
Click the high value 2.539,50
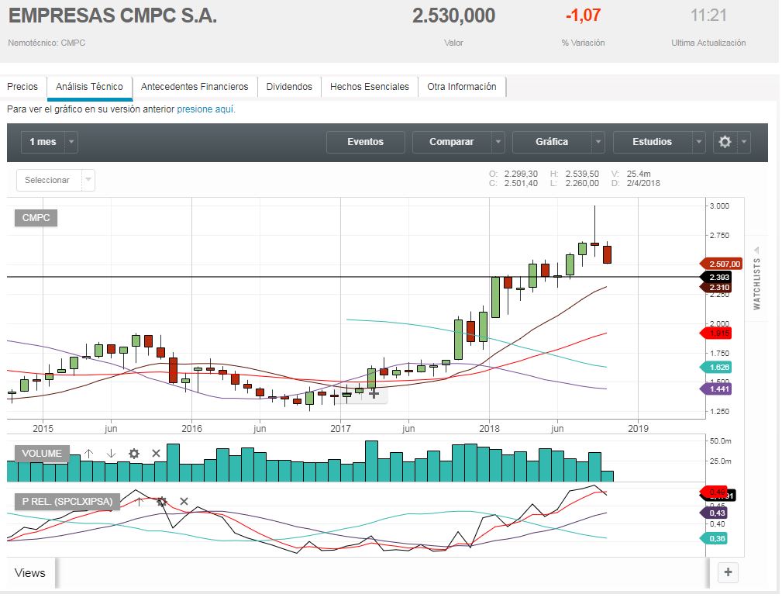582,174
